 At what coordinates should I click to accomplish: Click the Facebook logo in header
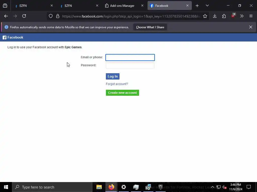tap(5, 37)
